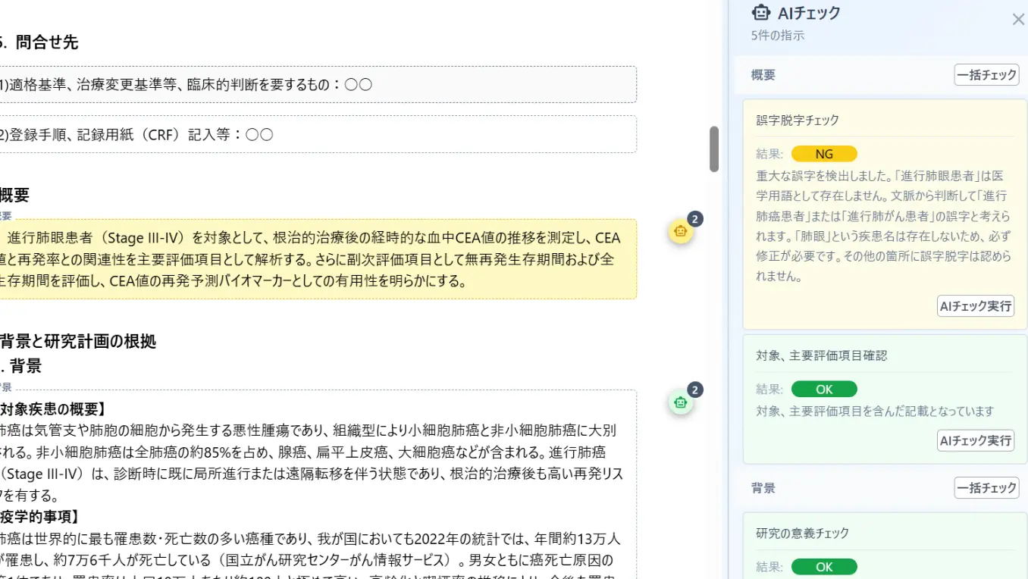Click the OK badge under 対象、主要評価項目確認
This screenshot has width=1028, height=579.
pyautogui.click(x=823, y=389)
